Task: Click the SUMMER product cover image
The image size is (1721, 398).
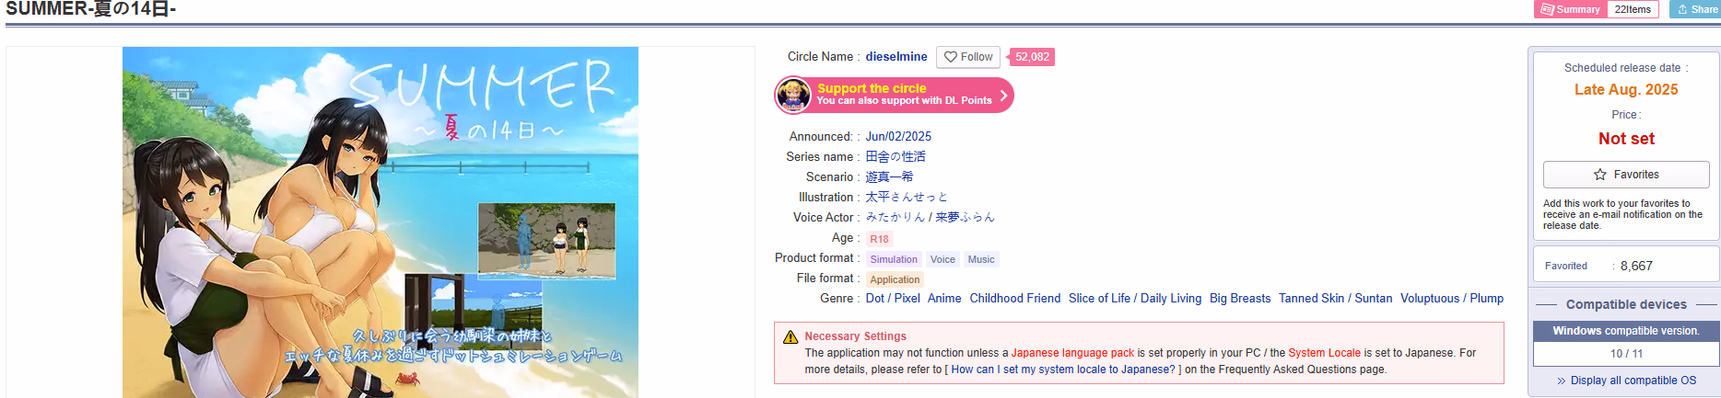Action: [380, 222]
